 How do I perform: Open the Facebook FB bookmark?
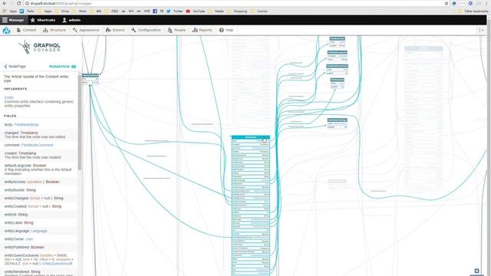pos(159,11)
